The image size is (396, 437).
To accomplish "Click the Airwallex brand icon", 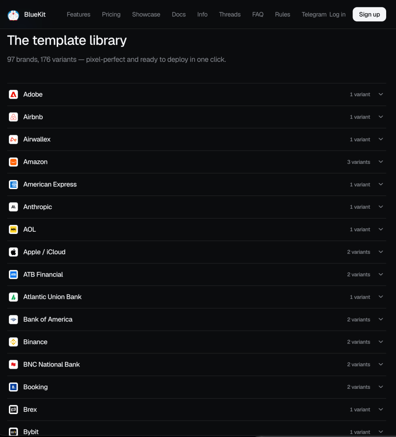I will [13, 140].
